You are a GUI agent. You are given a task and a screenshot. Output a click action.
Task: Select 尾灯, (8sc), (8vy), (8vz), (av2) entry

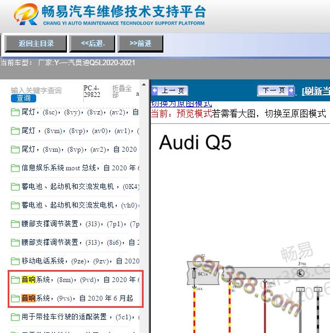[x=81, y=112]
